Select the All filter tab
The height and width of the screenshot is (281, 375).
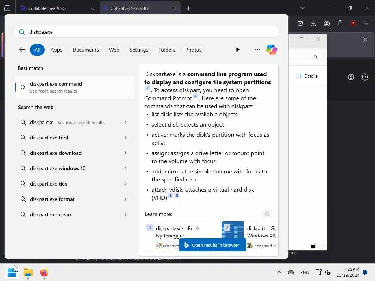[37, 50]
